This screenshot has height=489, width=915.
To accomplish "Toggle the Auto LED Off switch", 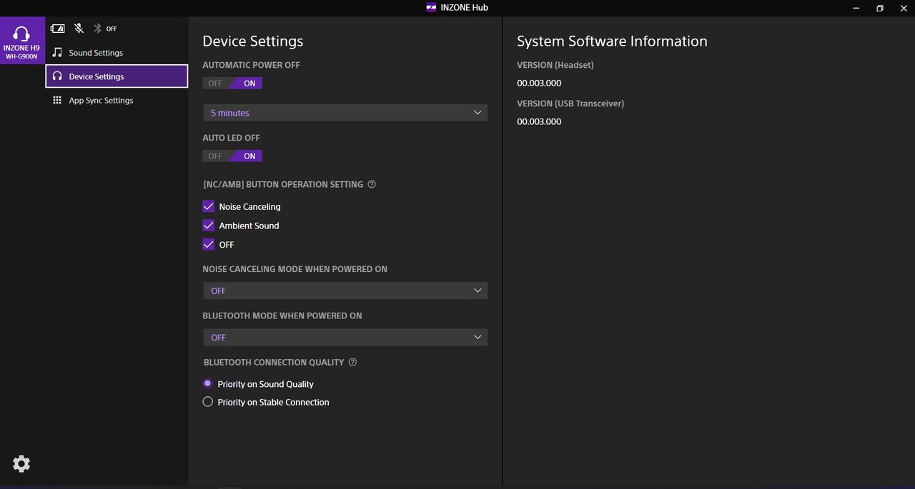I will point(232,156).
